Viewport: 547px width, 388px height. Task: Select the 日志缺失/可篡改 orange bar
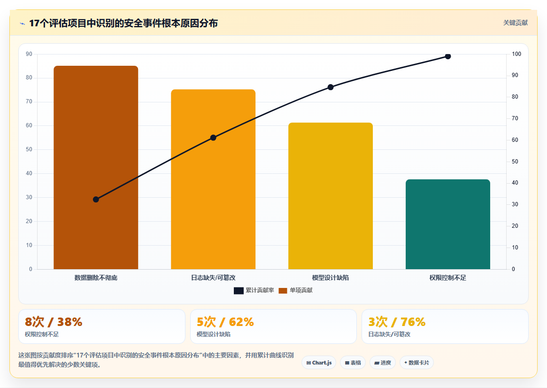coord(213,179)
